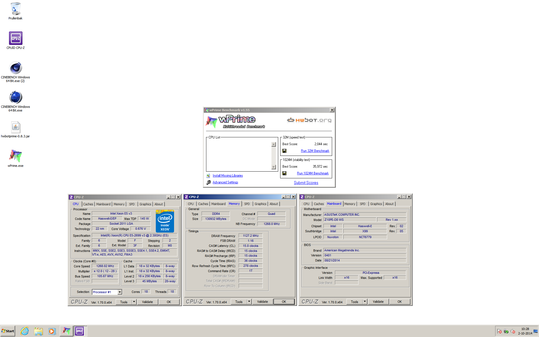Click the memory Size value 130932 MBytes
Screen dimensions: 539x337
(216, 219)
